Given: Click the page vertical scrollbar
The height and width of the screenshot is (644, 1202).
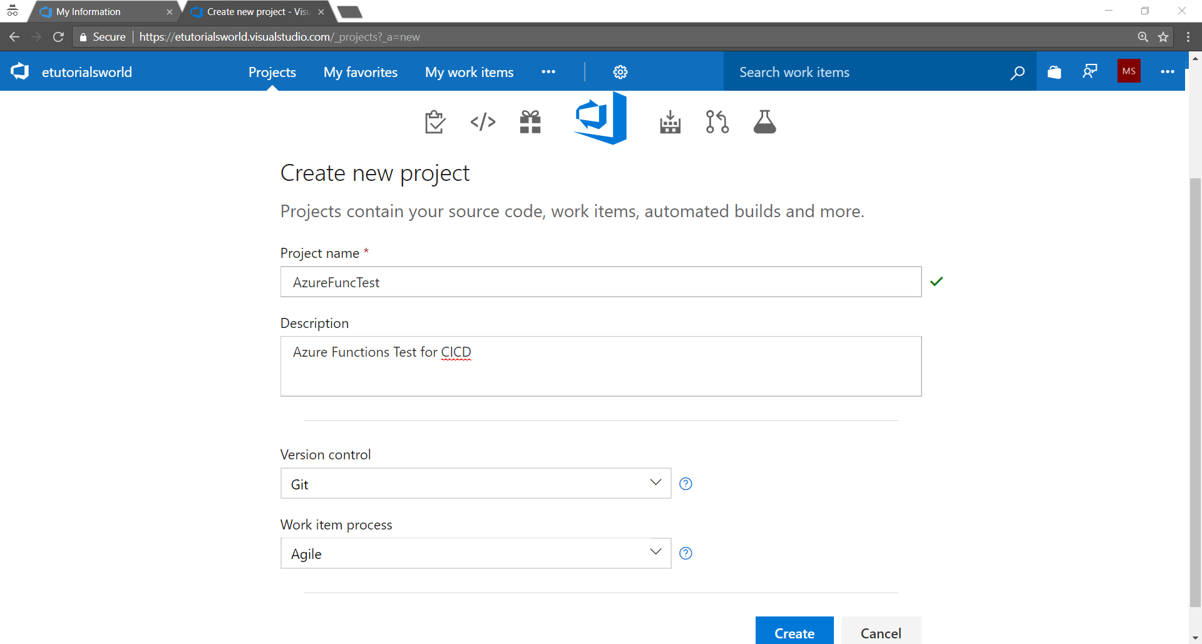Looking at the screenshot, I should pos(1195,392).
